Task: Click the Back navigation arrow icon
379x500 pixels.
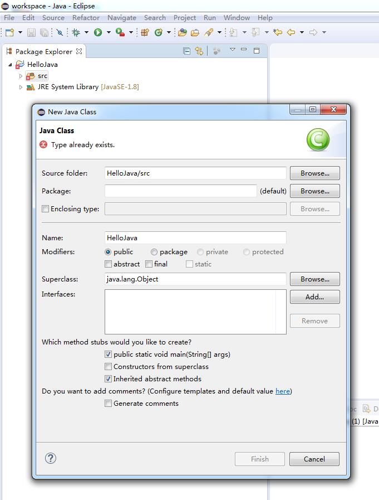Action: tap(291, 32)
